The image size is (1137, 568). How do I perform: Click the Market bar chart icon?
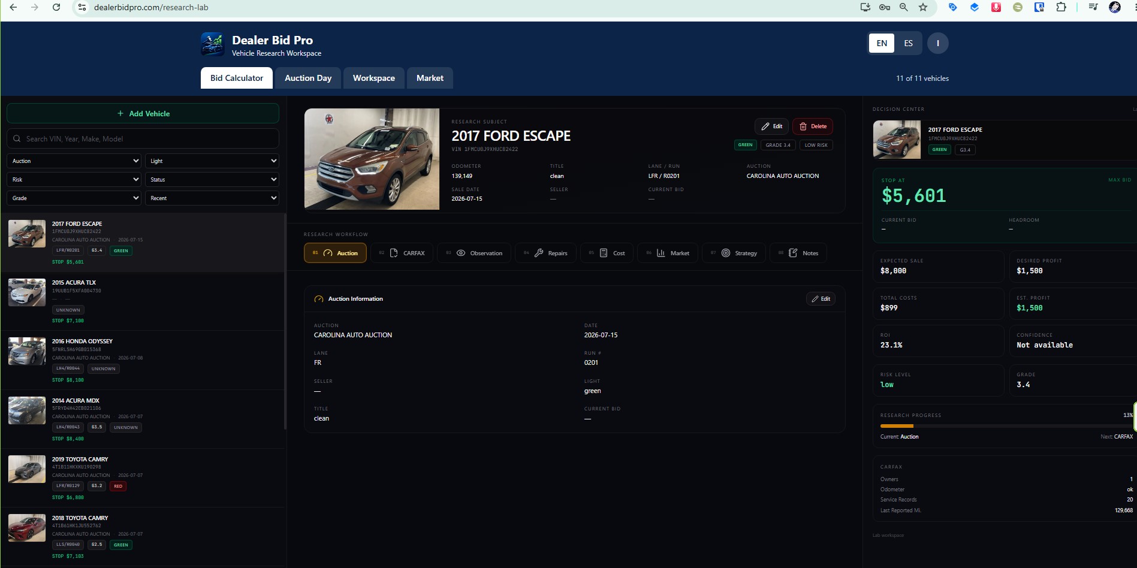point(661,253)
